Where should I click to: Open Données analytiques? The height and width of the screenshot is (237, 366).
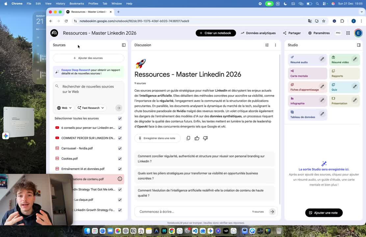click(258, 33)
